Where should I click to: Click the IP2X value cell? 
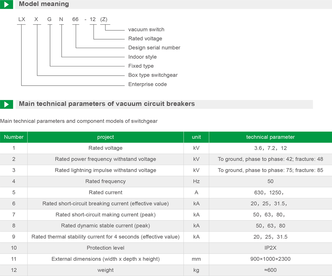[270, 248]
